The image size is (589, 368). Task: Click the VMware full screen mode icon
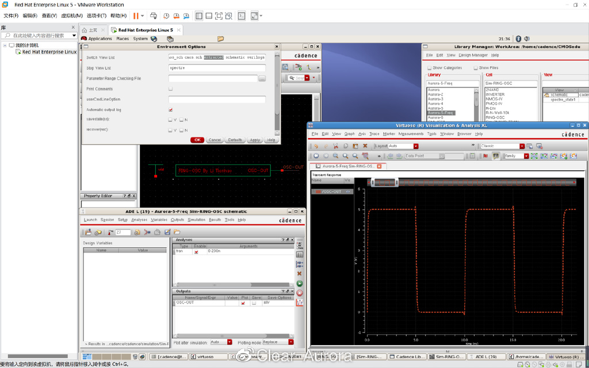click(x=219, y=16)
